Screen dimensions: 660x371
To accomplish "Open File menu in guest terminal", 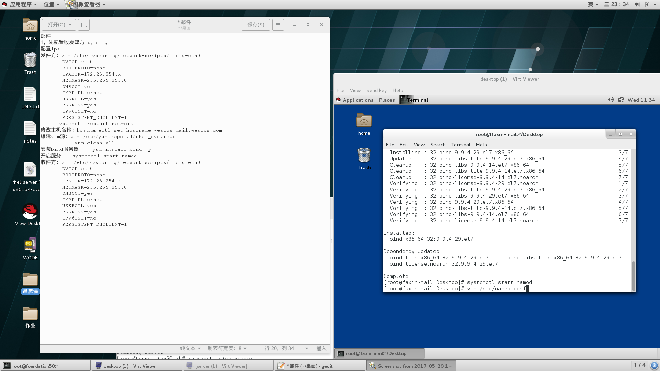I will [390, 145].
